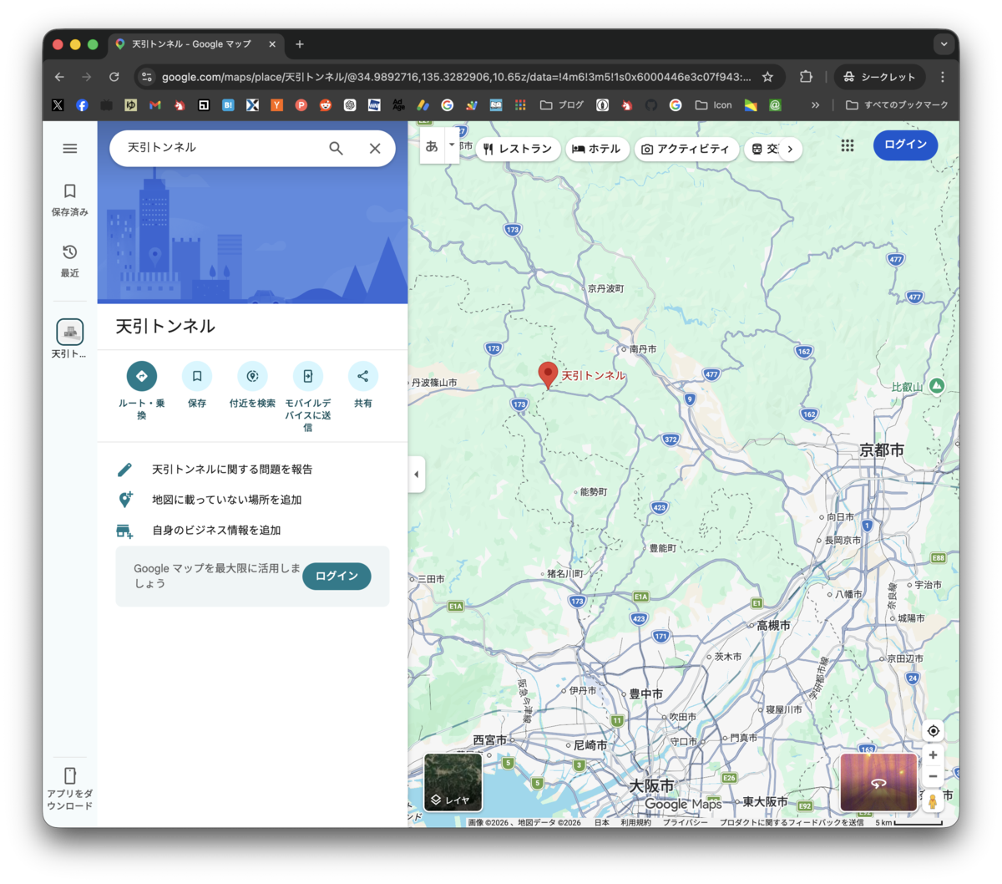Click the search magnifier icon
Screen dimensions: 1002x884
coord(336,148)
